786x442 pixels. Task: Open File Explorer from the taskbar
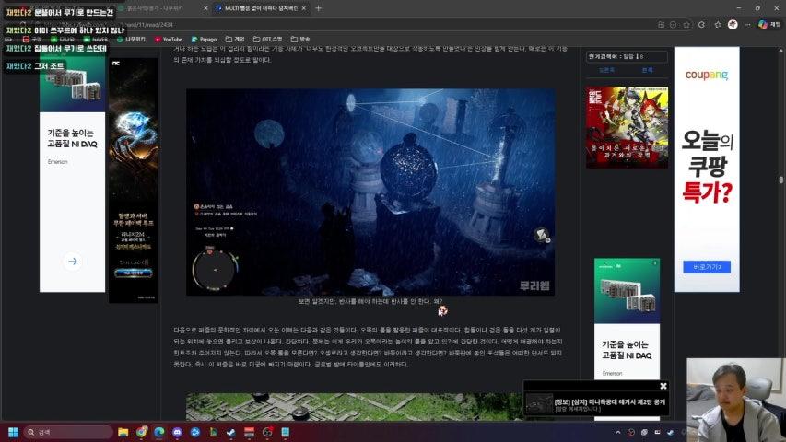(x=123, y=432)
